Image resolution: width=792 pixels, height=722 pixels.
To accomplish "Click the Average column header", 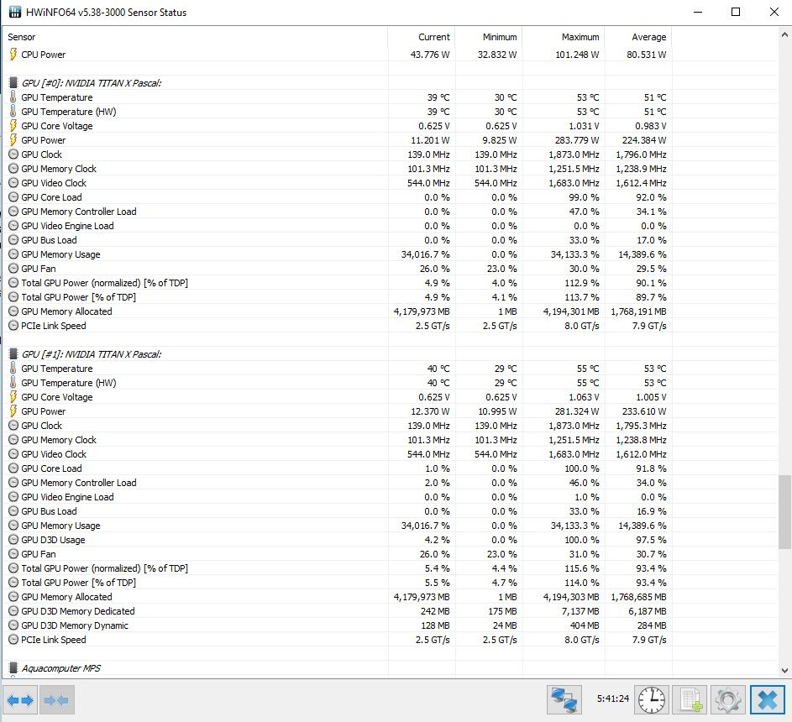I will [649, 37].
